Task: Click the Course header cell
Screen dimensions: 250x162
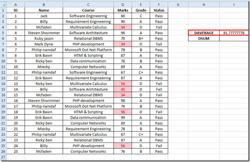Action: pos(88,10)
